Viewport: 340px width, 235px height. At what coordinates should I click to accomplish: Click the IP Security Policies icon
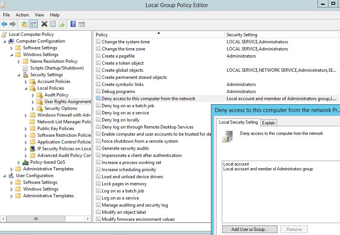coord(33,149)
